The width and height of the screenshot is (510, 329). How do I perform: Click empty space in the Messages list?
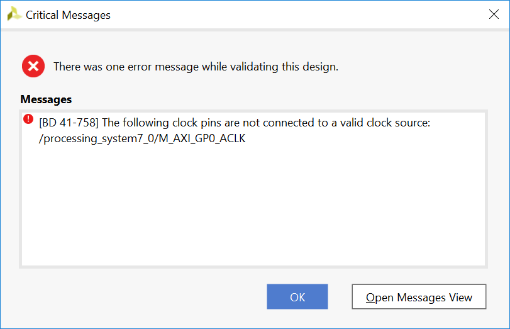click(252, 208)
